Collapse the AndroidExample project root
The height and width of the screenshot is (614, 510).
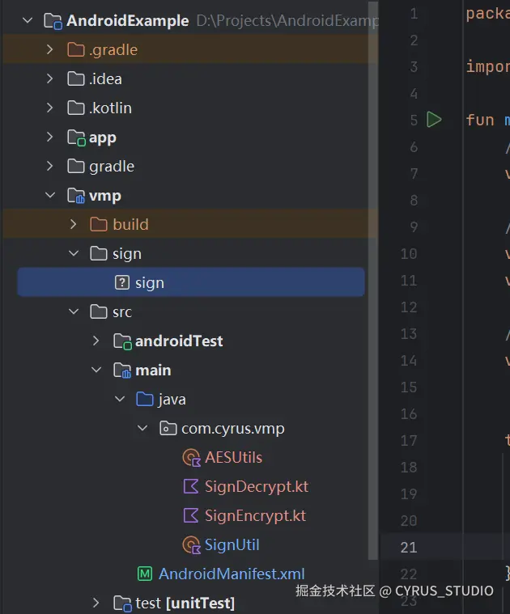pyautogui.click(x=28, y=20)
